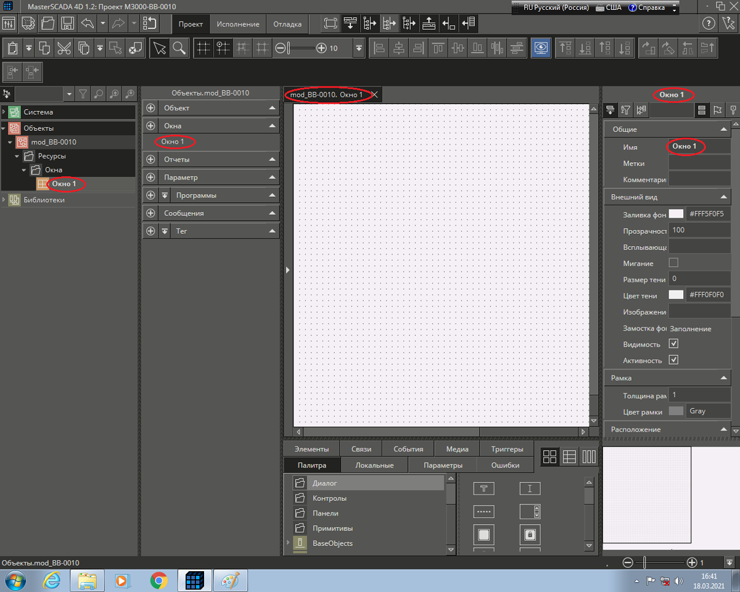Click the blue eye preview monitor icon
The width and height of the screenshot is (740, 592).
click(541, 48)
